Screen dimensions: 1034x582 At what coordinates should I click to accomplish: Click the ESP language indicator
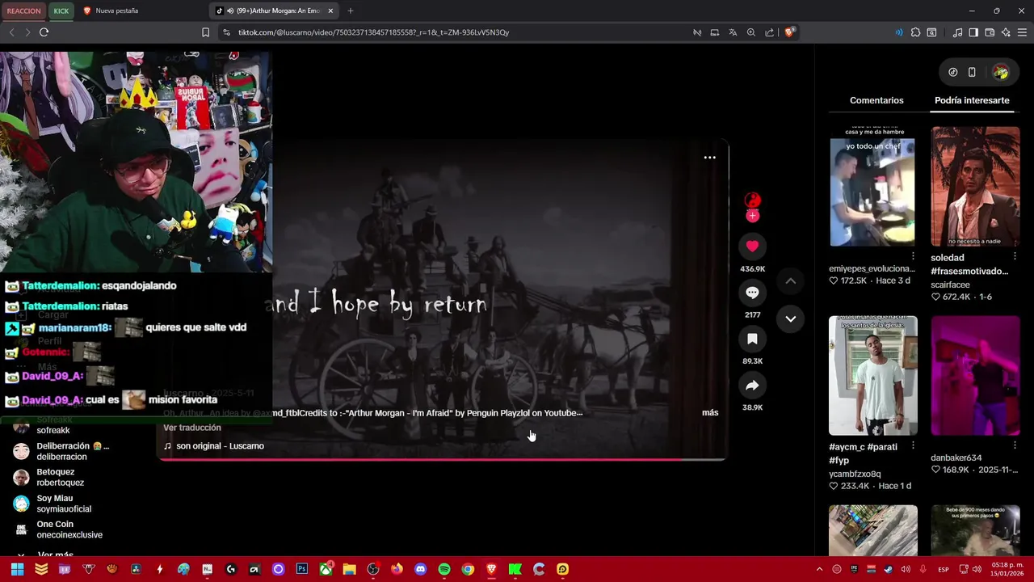(944, 569)
